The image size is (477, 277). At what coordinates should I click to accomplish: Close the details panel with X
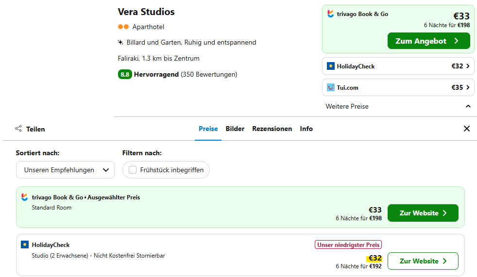(x=467, y=129)
